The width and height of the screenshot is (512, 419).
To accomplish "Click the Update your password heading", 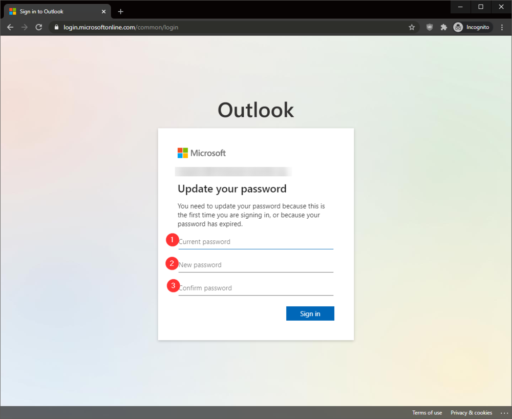I will tap(232, 189).
